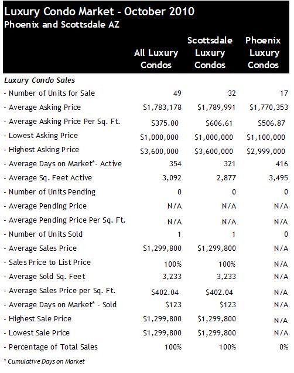This screenshot has width=294, height=373.
Task: Click the $606.61 asking price per sq. ft. value
Action: point(219,123)
